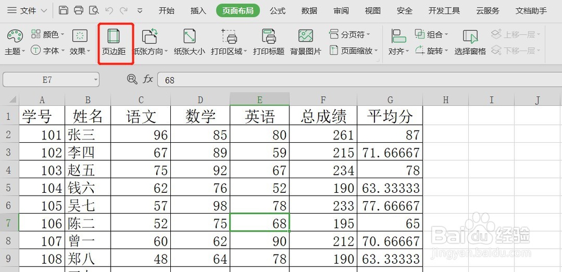Select column H header
562x272 pixels.
tap(446, 99)
